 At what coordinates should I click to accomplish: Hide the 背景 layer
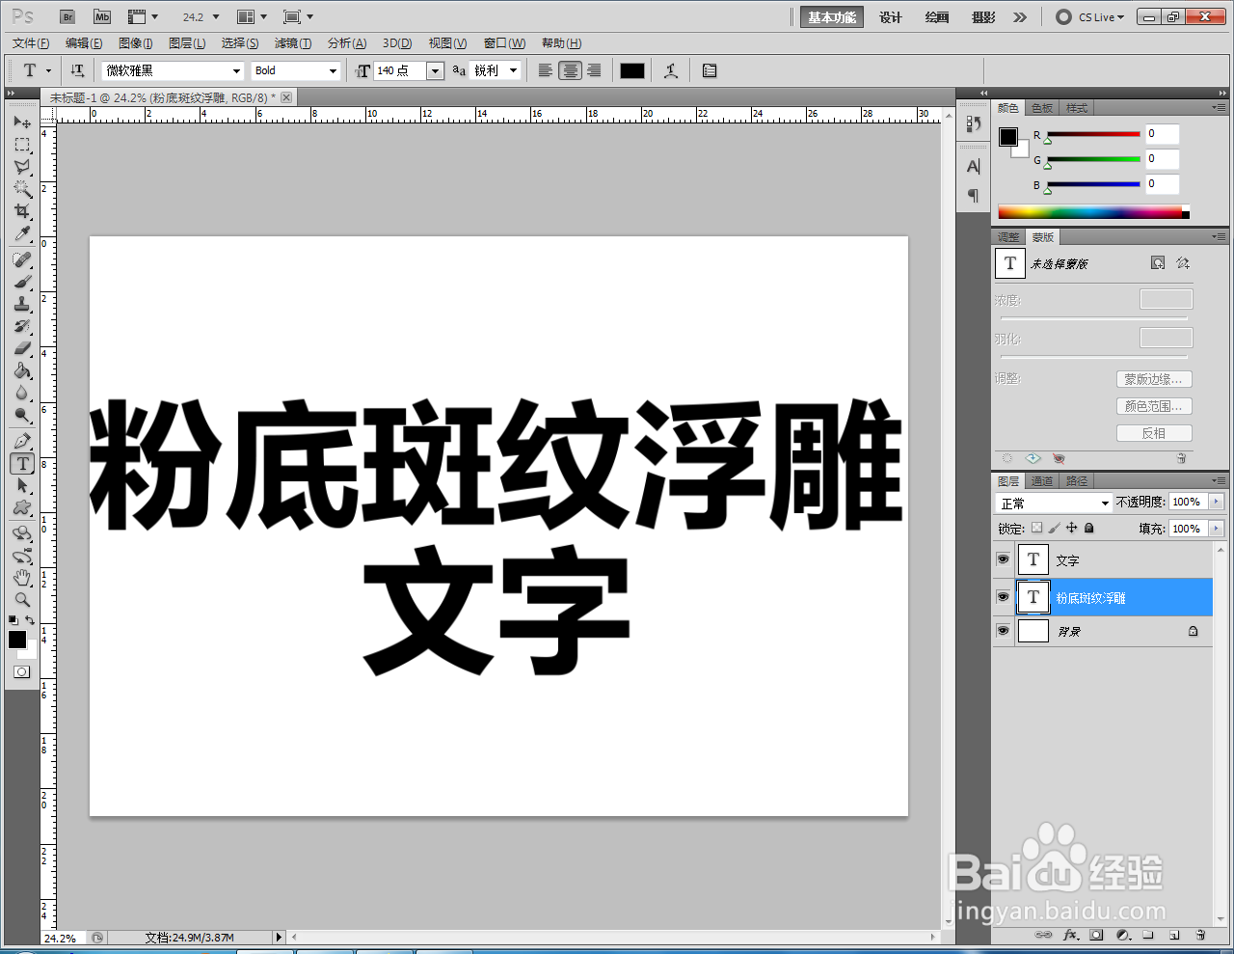[x=1003, y=631]
